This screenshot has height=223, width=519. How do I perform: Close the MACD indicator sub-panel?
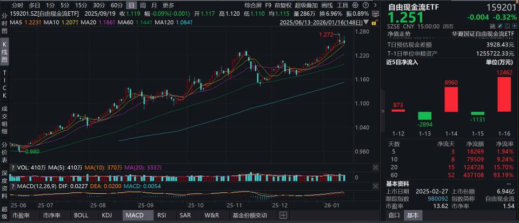375,186
